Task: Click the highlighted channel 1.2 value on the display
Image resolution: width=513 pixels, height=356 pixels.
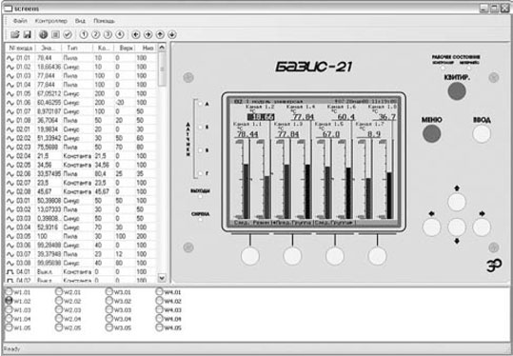Action: pyautogui.click(x=261, y=117)
